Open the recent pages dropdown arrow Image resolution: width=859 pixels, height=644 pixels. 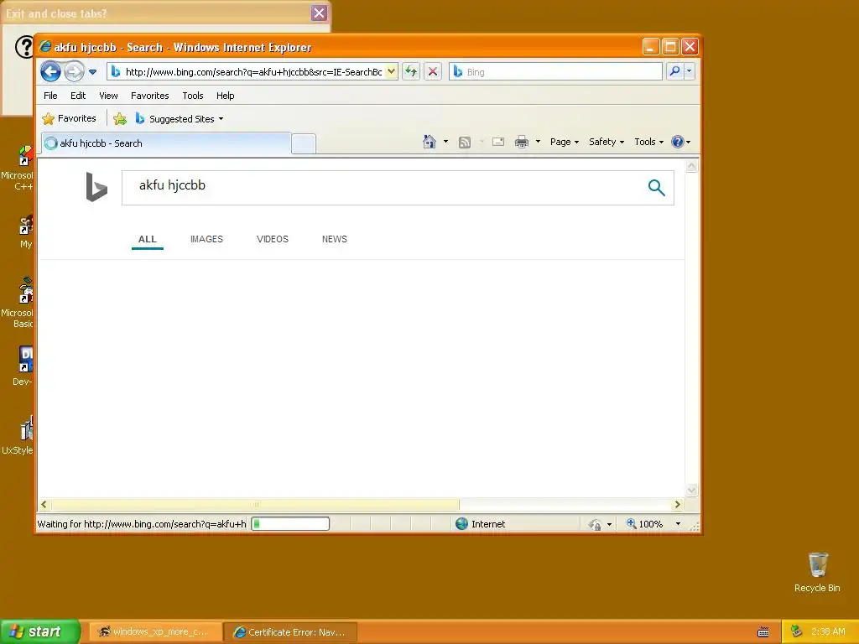(92, 72)
